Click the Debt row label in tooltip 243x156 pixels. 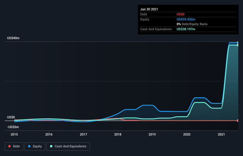click(144, 14)
